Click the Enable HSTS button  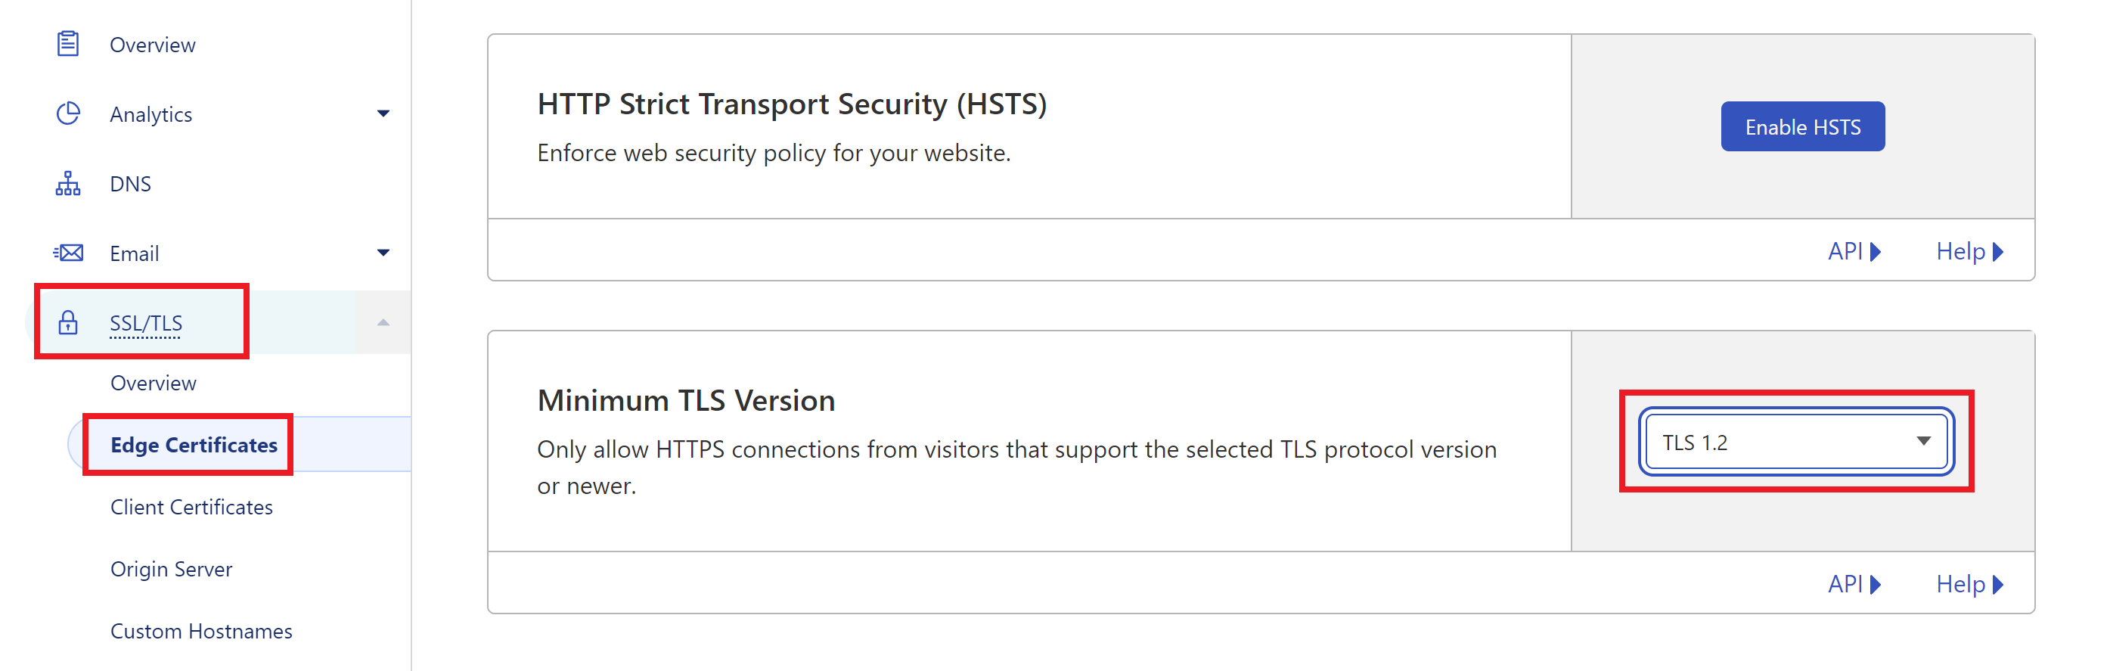1802,126
